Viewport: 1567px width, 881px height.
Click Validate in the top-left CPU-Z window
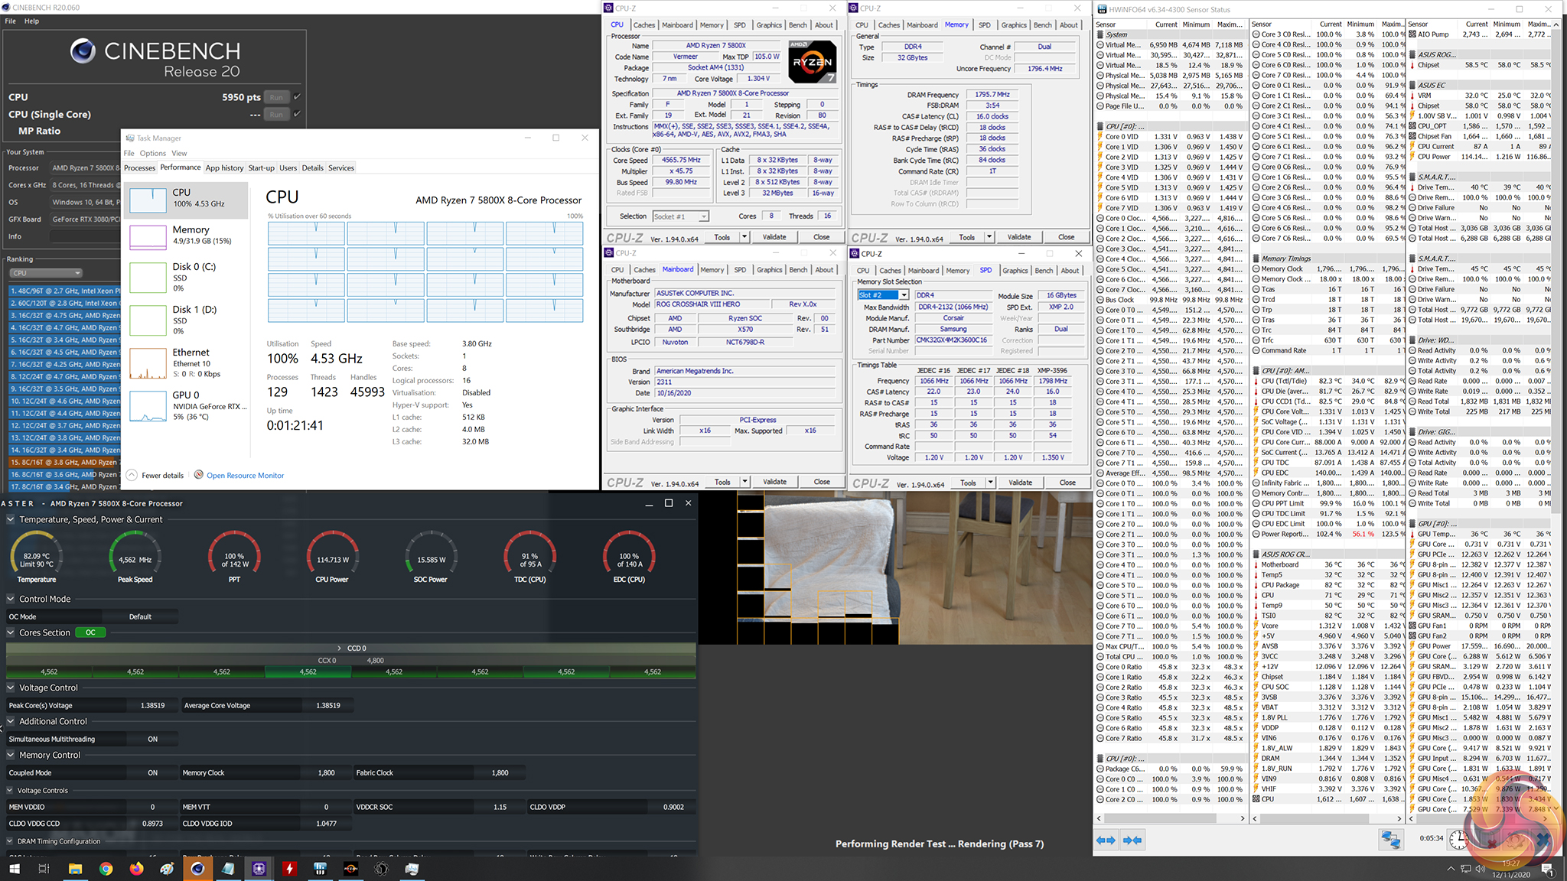coord(774,237)
